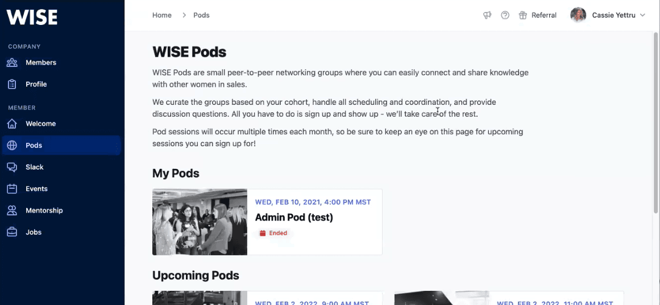Click the Profile clipboard icon
660x305 pixels.
[12, 84]
